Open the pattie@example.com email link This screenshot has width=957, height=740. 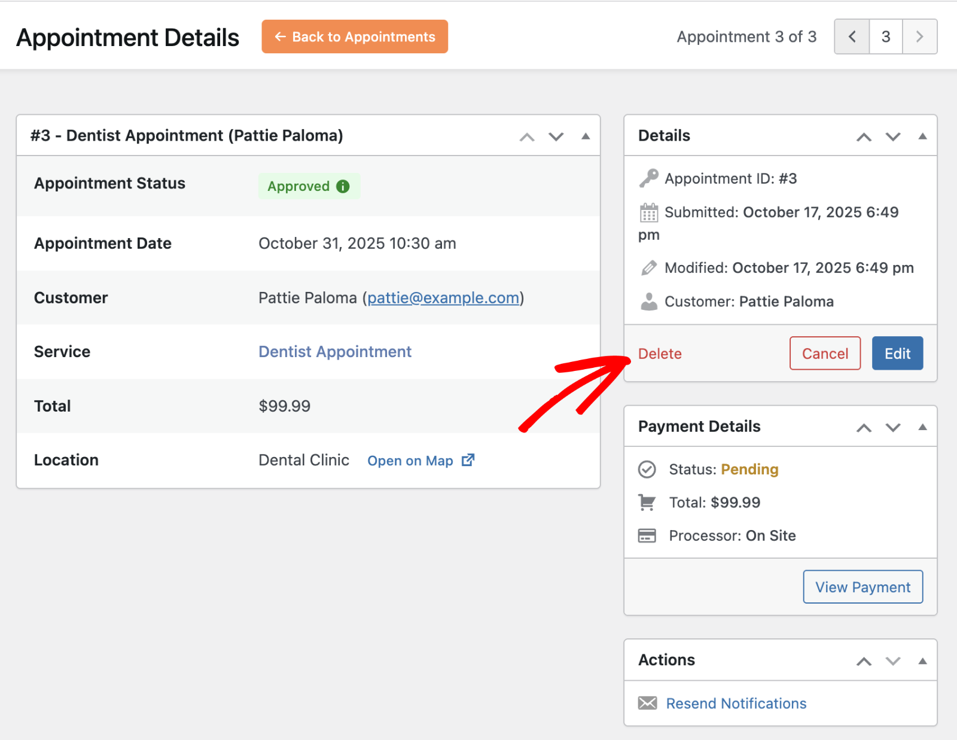(443, 297)
